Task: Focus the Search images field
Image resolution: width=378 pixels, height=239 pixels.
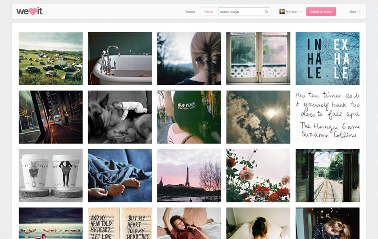Action: coord(244,12)
